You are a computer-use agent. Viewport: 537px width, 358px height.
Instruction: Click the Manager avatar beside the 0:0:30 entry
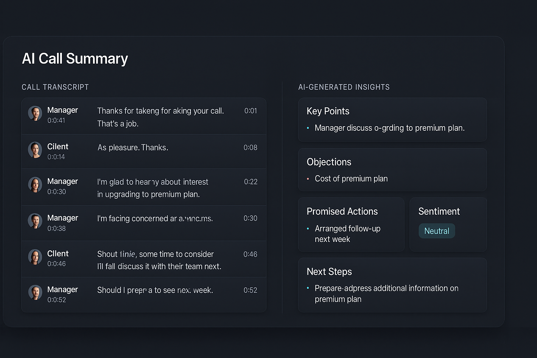click(x=35, y=185)
